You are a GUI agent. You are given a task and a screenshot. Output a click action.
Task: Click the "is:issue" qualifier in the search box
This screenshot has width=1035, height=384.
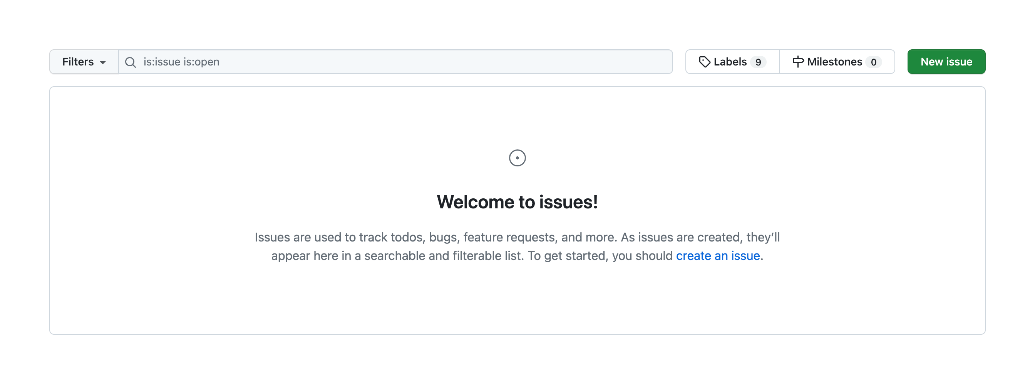tap(161, 62)
